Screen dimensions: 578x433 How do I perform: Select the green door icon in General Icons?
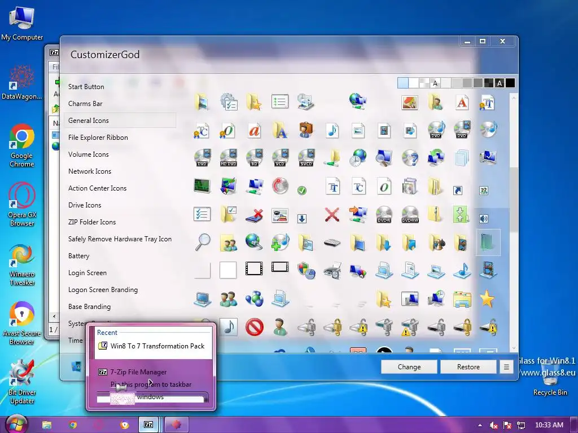click(x=488, y=242)
